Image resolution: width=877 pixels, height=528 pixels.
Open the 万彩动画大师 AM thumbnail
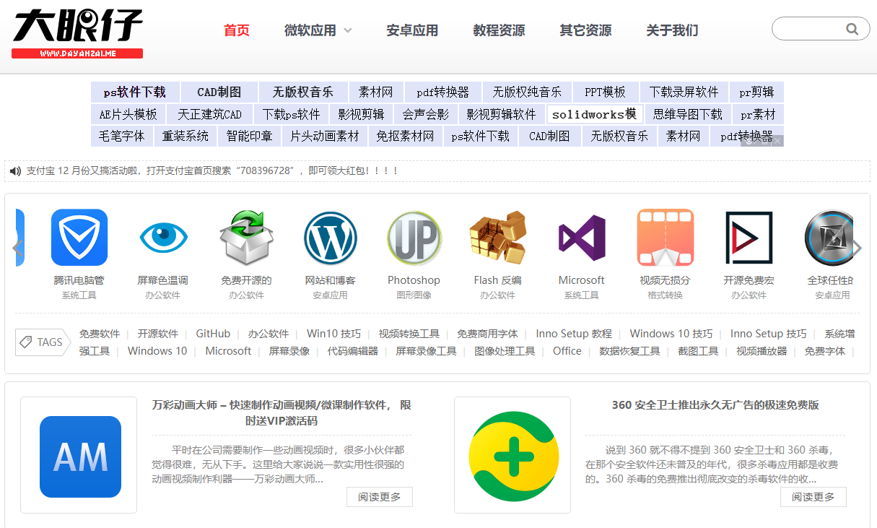click(79, 456)
